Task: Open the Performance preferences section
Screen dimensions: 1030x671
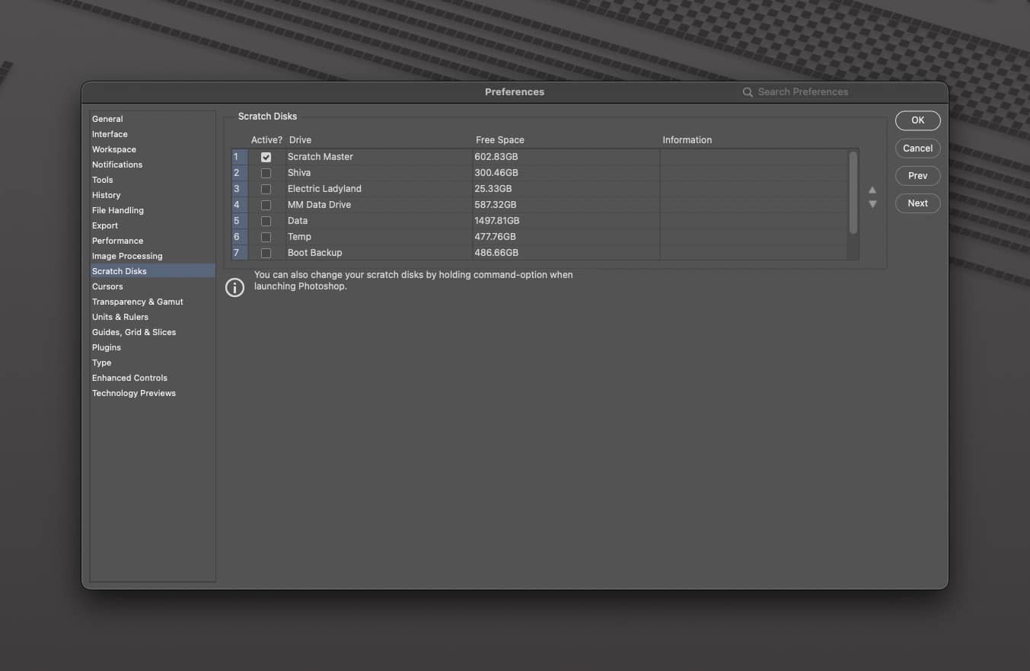Action: (x=117, y=241)
